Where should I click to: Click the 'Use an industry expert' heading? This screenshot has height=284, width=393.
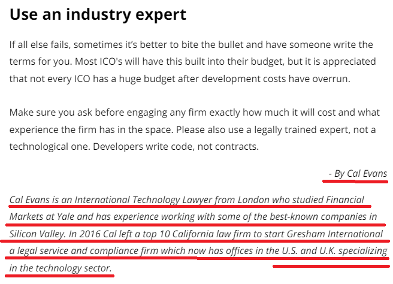click(98, 15)
